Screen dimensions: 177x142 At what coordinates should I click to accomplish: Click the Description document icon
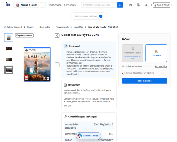click(65, 85)
